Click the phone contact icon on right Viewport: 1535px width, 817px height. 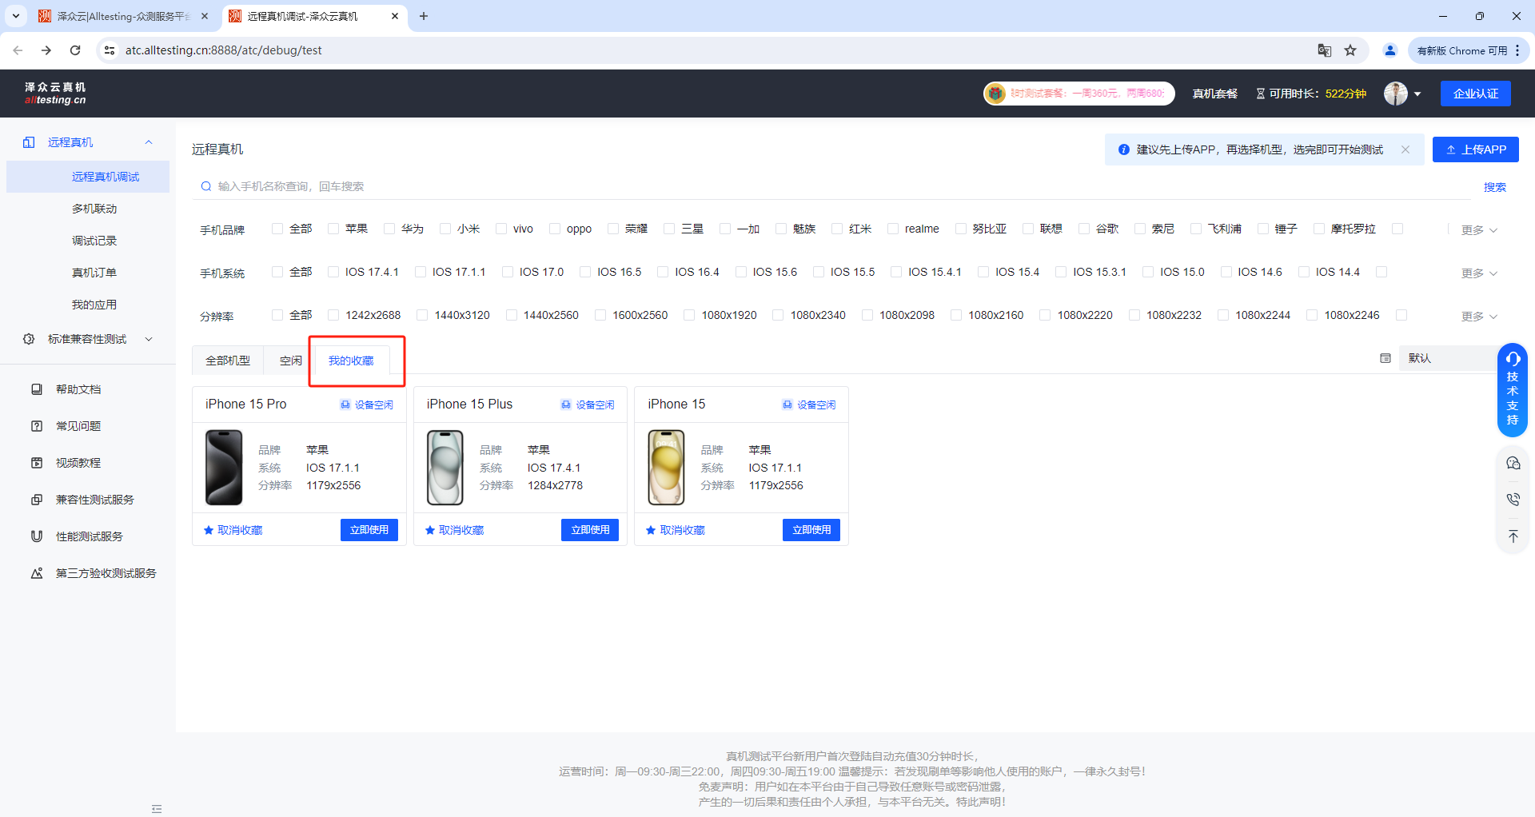pyautogui.click(x=1513, y=500)
